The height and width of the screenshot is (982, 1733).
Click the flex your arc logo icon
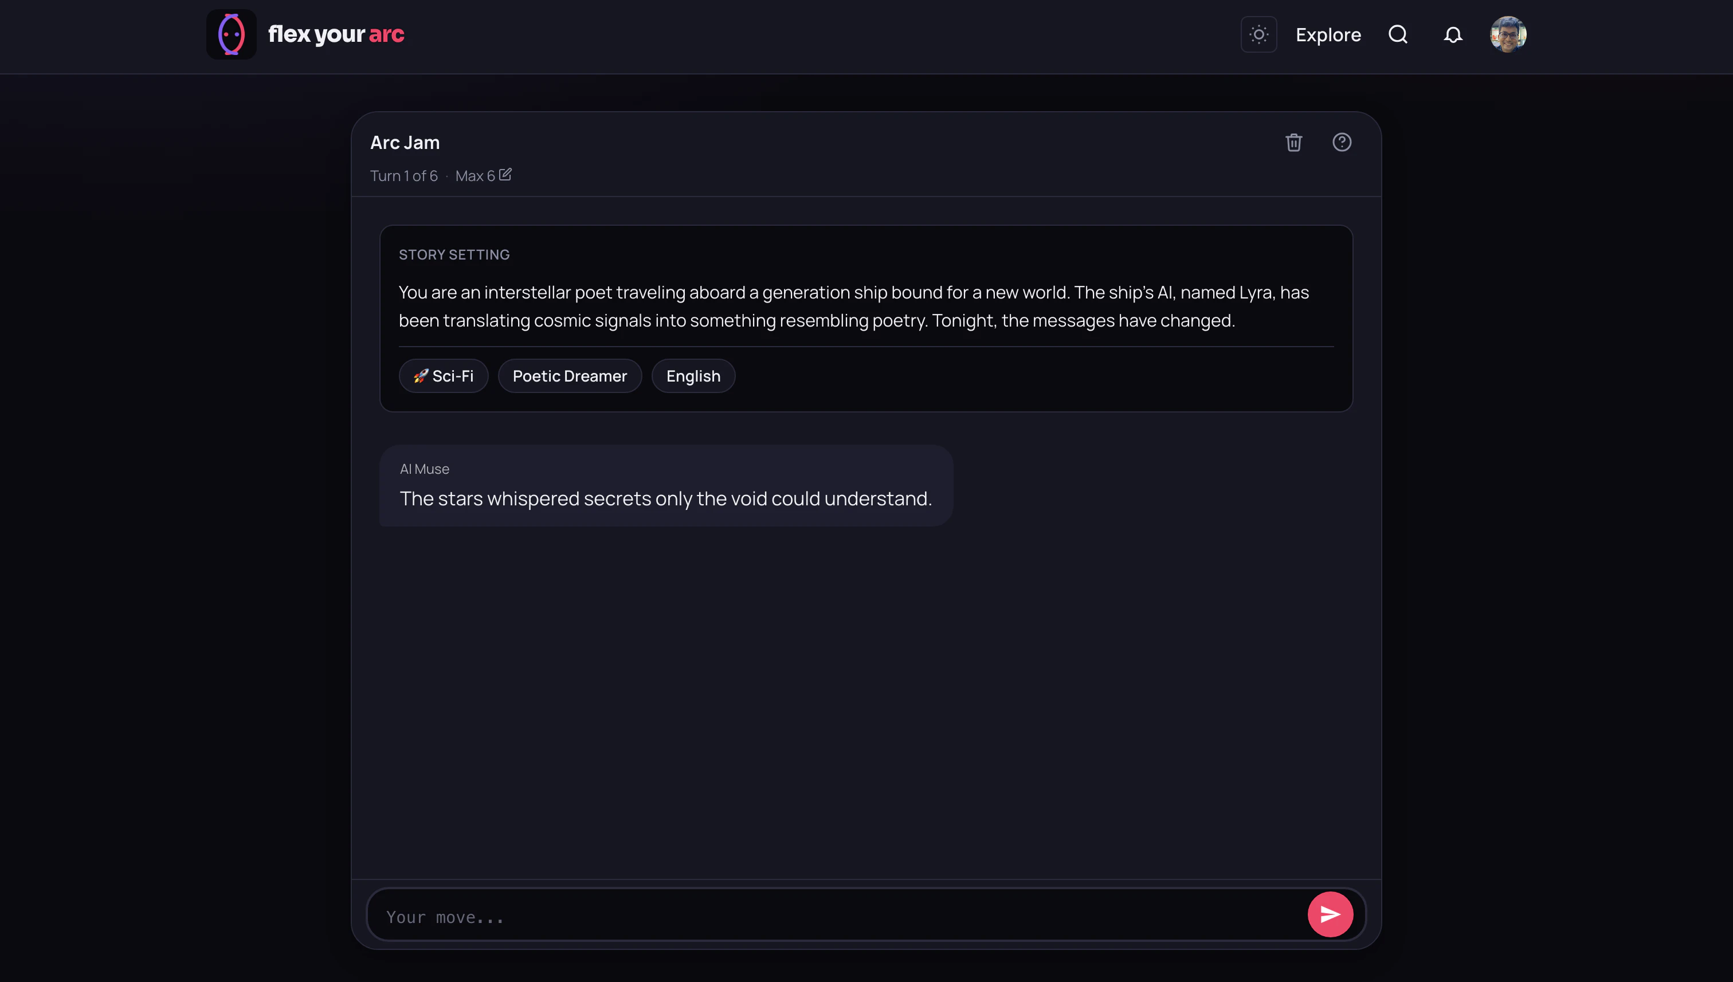(231, 34)
